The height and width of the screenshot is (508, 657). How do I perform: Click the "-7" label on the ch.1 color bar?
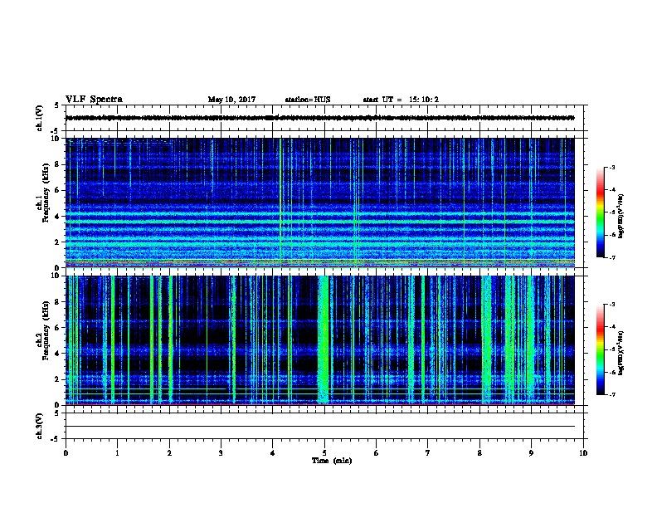pyautogui.click(x=611, y=257)
